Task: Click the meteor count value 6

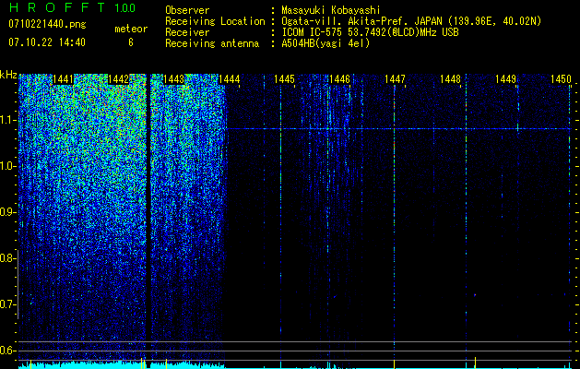Action: pos(131,42)
